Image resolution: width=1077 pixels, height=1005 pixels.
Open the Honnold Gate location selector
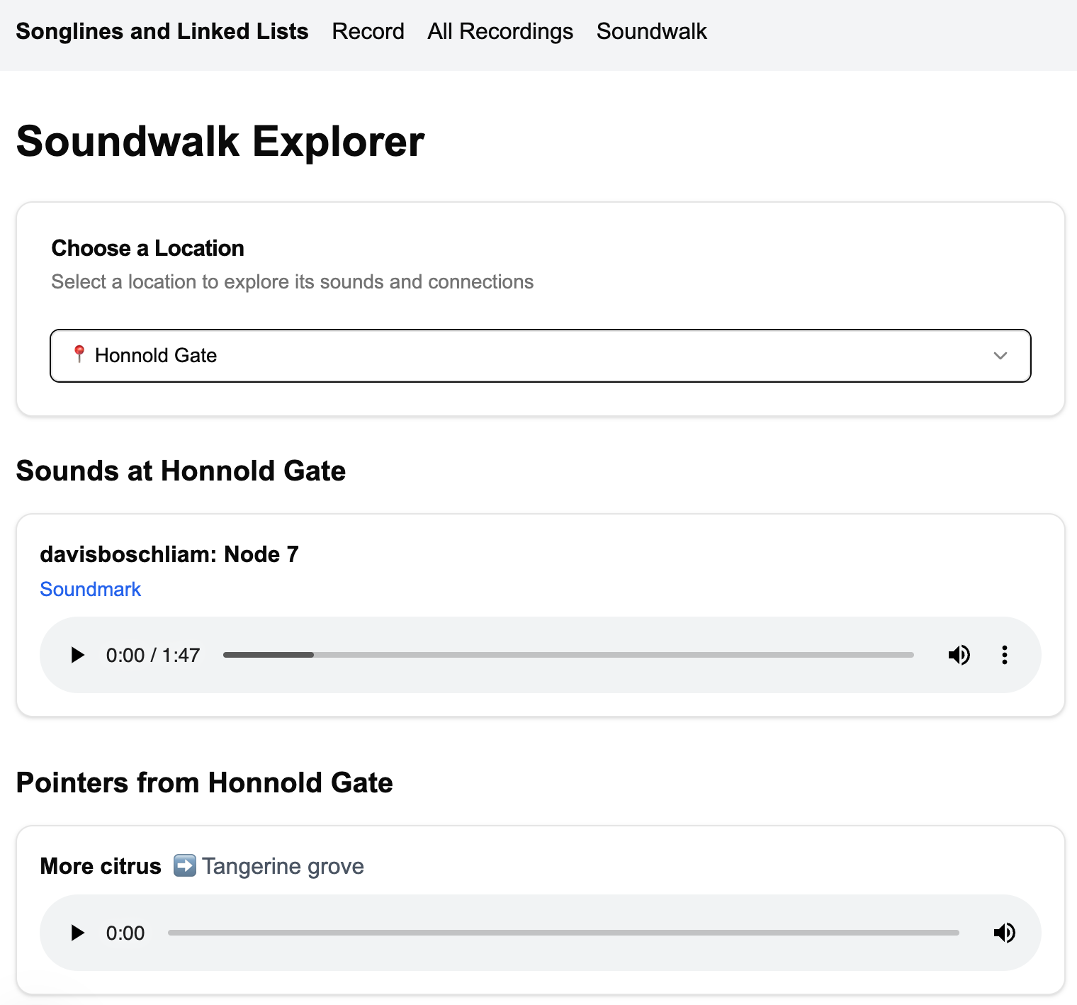[541, 356]
